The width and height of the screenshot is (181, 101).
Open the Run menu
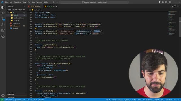33,2
